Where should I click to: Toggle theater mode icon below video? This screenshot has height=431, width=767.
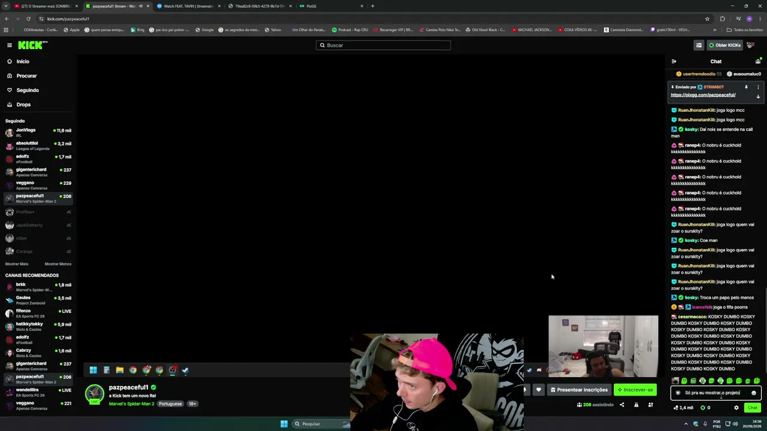(x=651, y=405)
